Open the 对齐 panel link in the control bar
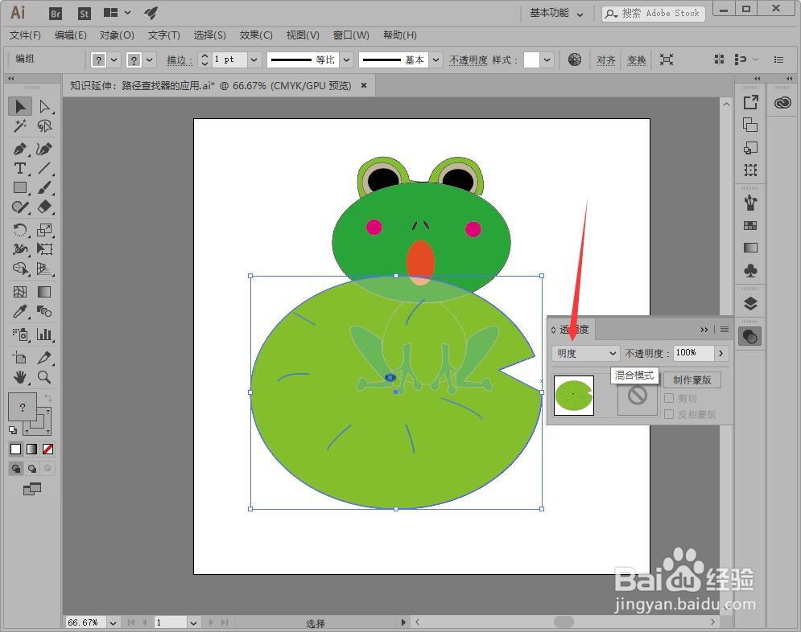 click(x=606, y=60)
